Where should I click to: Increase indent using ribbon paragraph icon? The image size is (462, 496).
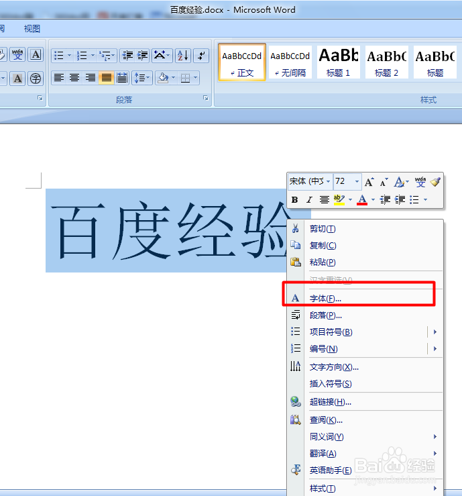[143, 56]
